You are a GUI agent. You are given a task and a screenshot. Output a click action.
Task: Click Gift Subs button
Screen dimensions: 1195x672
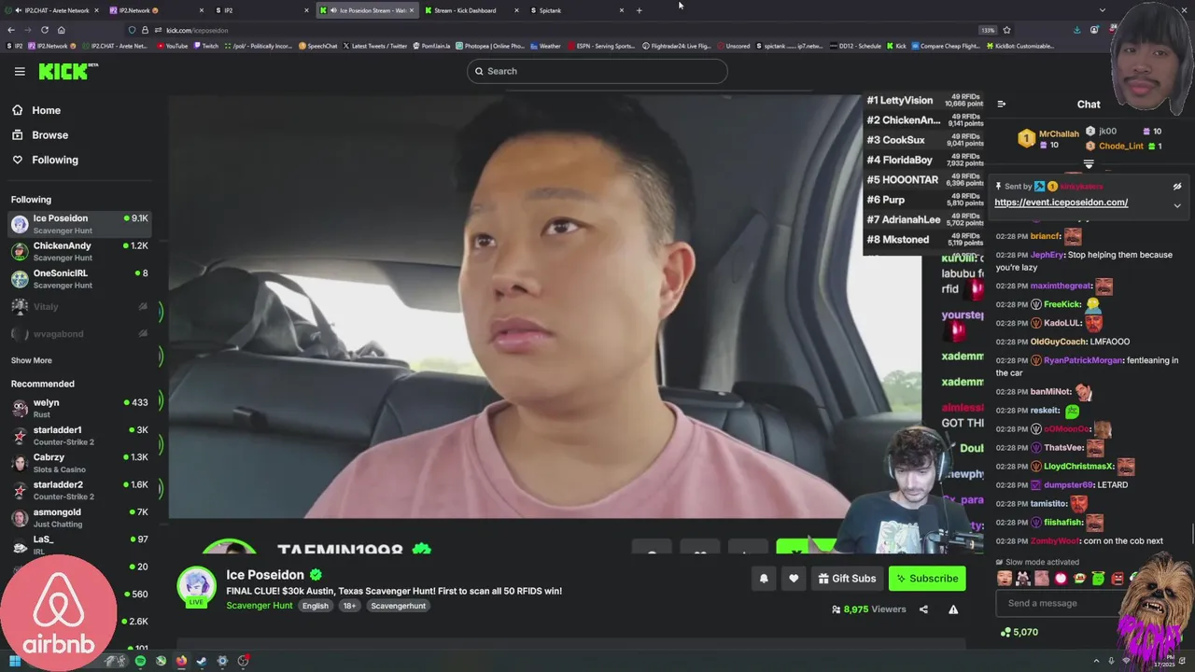click(x=847, y=579)
